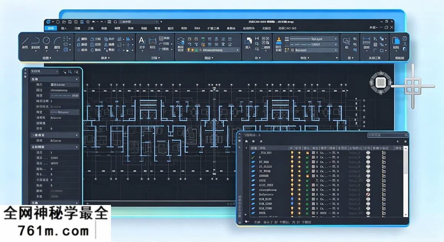Expand the Modify panel title arrow
The width and height of the screenshot is (444, 242).
click(x=109, y=58)
